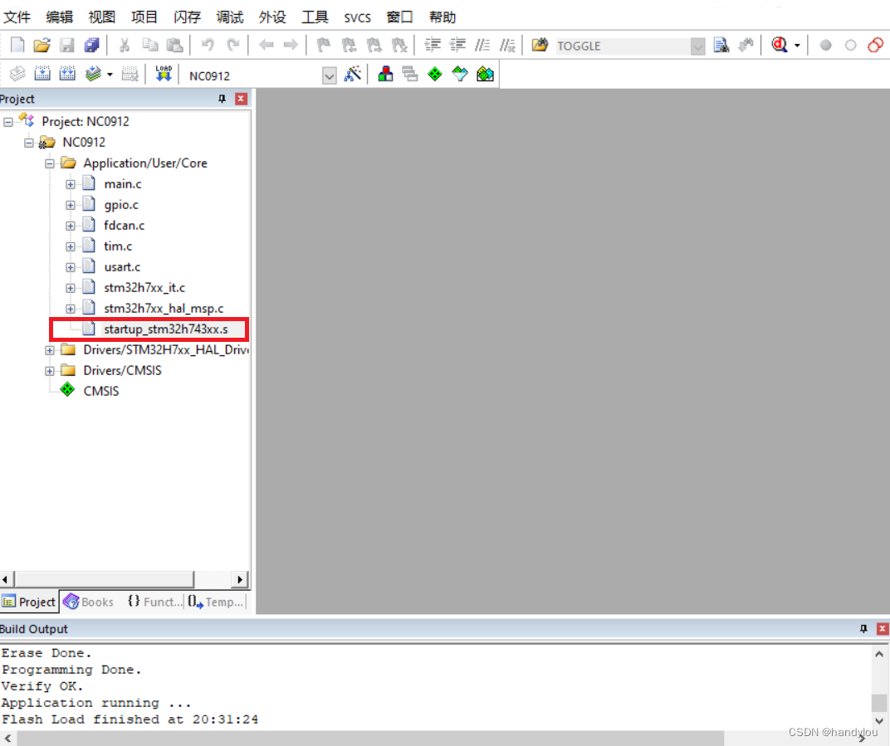Open debug button dropdown arrow
Viewport: 890px width, 746px height.
pyautogui.click(x=797, y=46)
